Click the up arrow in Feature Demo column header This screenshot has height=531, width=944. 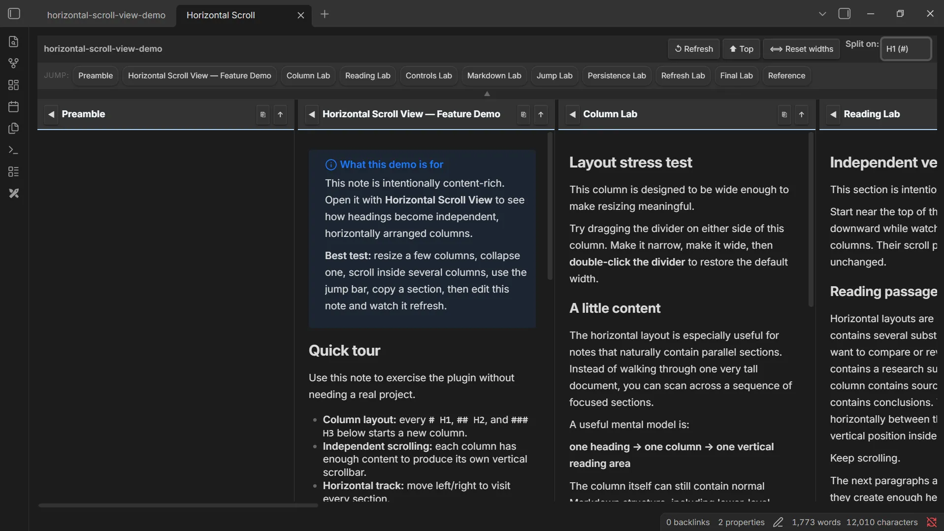point(541,114)
